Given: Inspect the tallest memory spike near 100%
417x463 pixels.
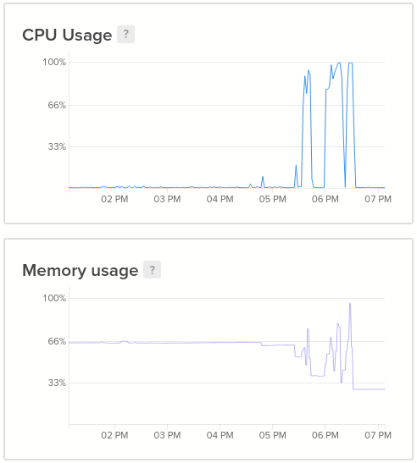Looking at the screenshot, I should [350, 304].
